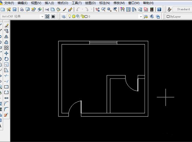Select the Scale tool
The width and height of the screenshot is (192, 142).
[6, 64]
